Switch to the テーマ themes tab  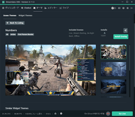point(38,8)
